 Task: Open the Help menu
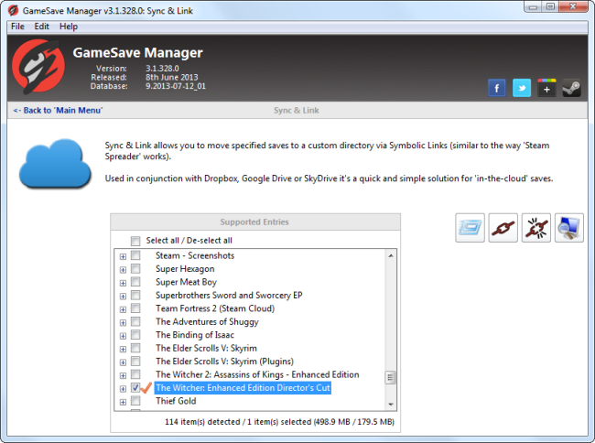(x=69, y=27)
